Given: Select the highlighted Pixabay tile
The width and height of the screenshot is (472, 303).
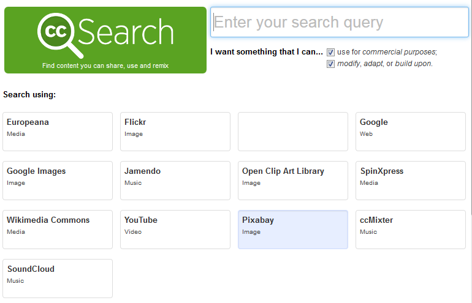Looking at the screenshot, I should pyautogui.click(x=293, y=230).
